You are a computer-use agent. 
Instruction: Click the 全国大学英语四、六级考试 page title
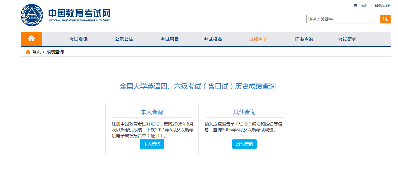(198, 86)
